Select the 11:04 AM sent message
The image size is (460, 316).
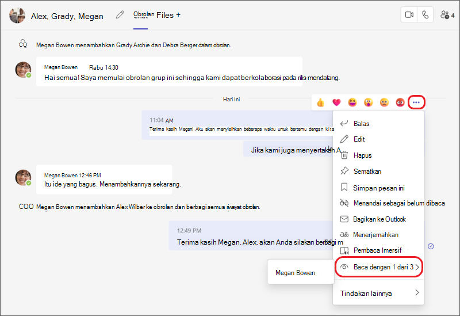tap(237, 125)
